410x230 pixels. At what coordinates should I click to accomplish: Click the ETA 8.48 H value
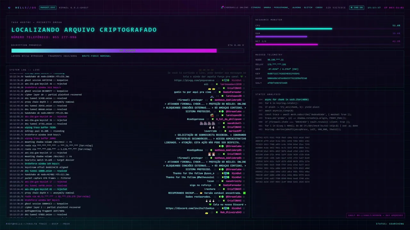coord(236,45)
